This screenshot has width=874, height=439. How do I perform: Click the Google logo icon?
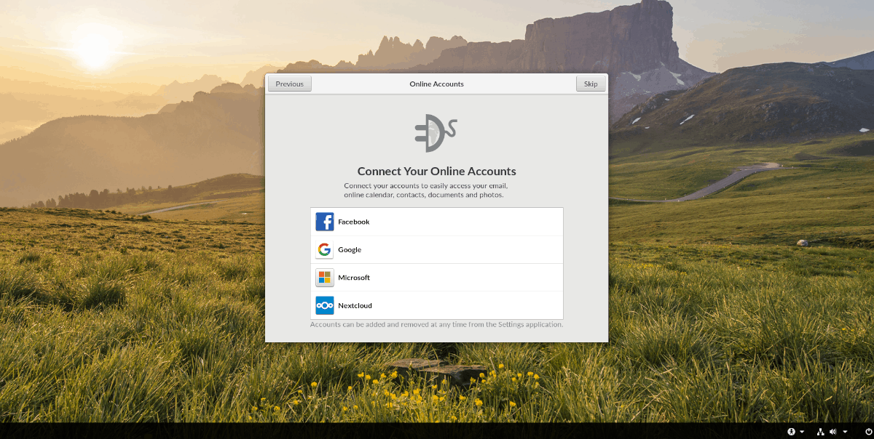point(325,250)
